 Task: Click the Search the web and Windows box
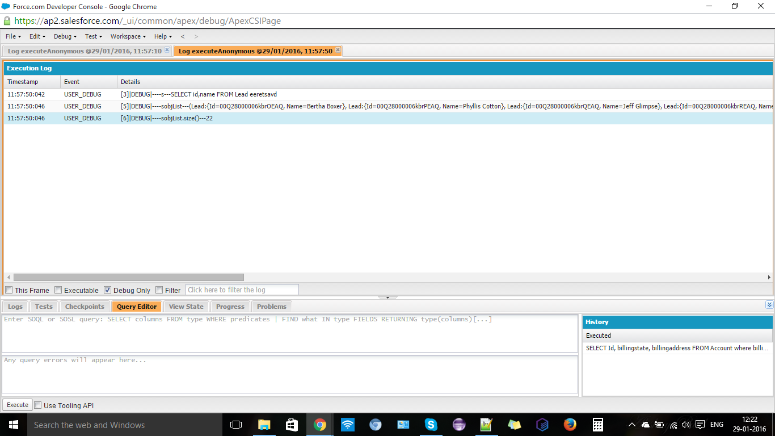point(125,425)
